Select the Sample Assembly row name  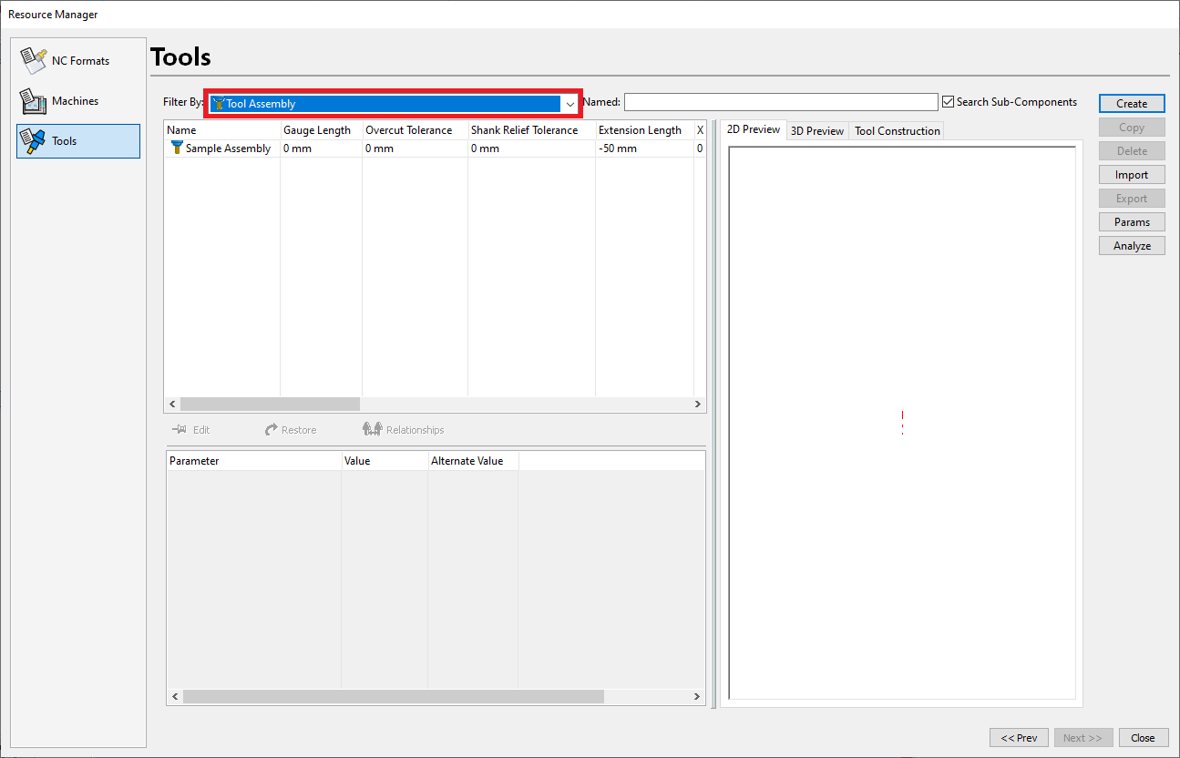tap(228, 149)
